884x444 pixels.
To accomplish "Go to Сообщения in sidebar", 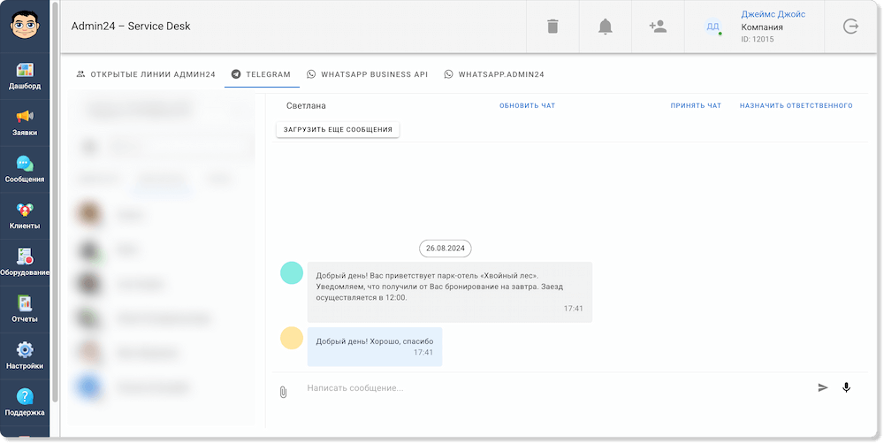I will pyautogui.click(x=25, y=169).
